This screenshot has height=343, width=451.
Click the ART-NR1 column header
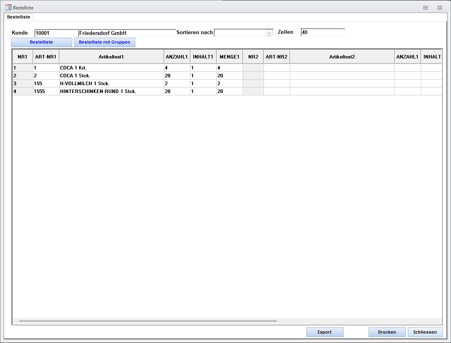[46, 57]
